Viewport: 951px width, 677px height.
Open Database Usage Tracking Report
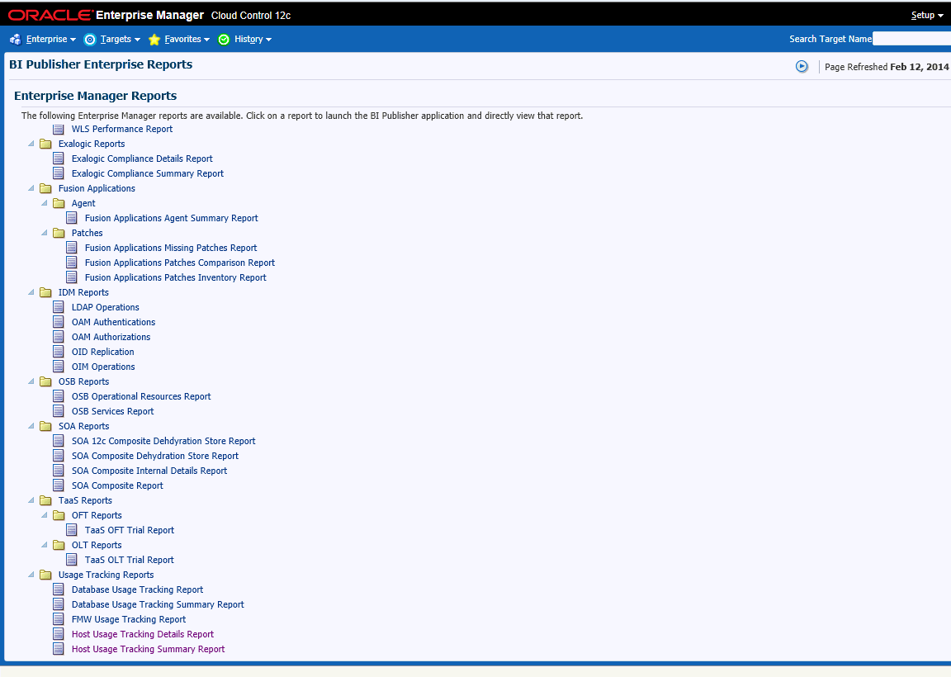(137, 589)
